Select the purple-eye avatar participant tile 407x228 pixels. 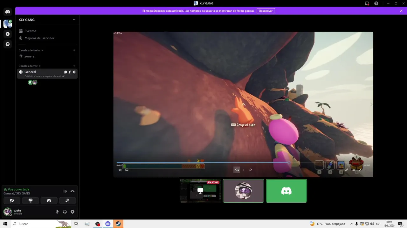pos(244,191)
